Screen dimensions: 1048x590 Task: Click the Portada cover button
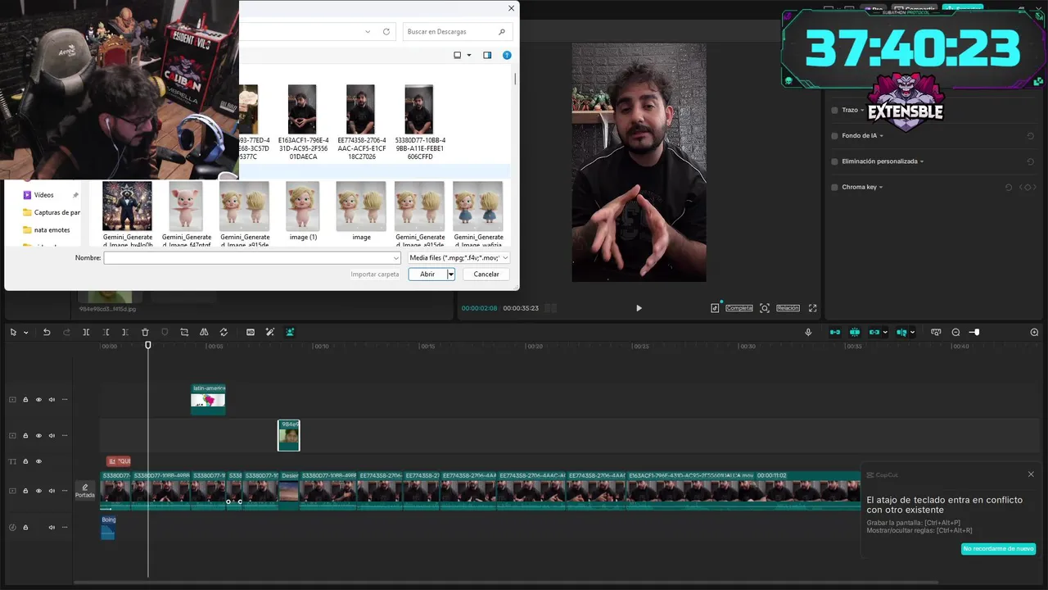tap(85, 491)
